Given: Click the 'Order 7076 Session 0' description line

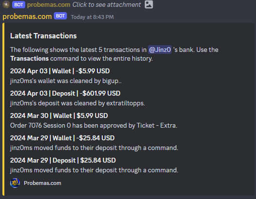Looking at the screenshot, I should [x=94, y=126].
